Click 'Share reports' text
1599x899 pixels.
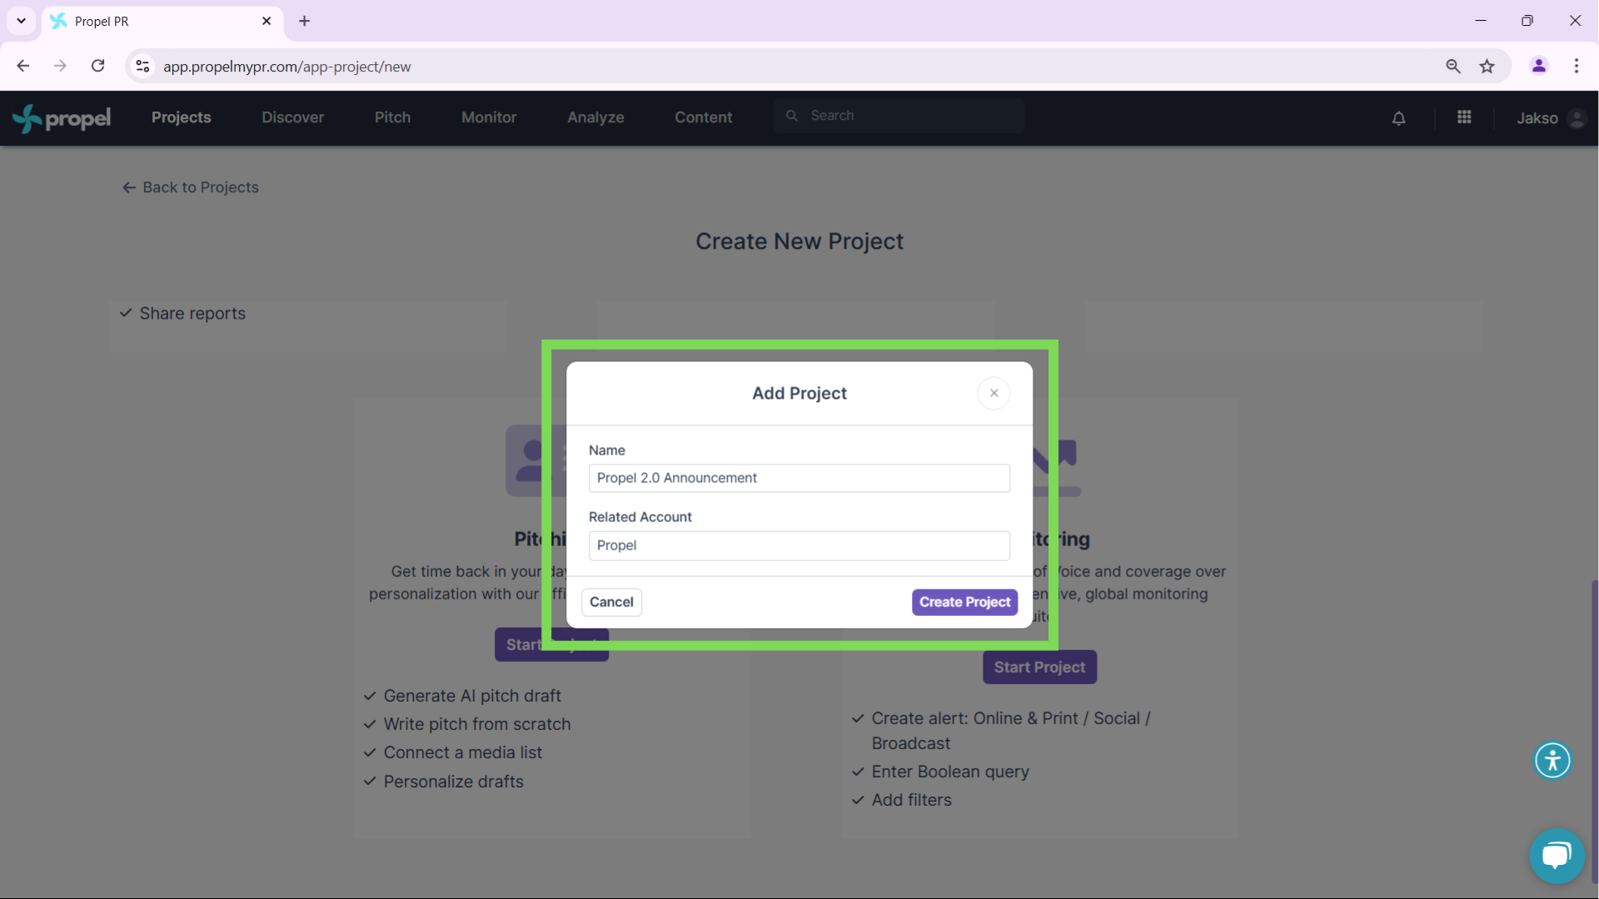point(192,314)
